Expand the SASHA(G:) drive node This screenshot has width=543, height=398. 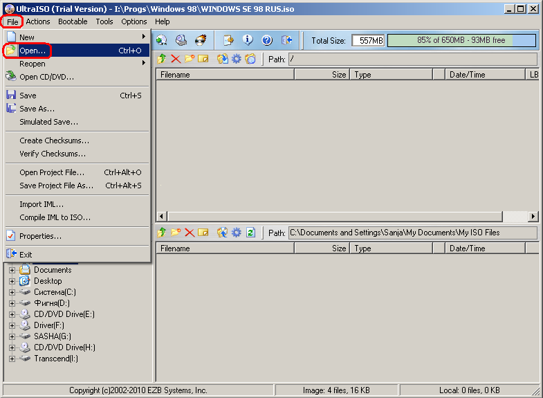(12, 336)
